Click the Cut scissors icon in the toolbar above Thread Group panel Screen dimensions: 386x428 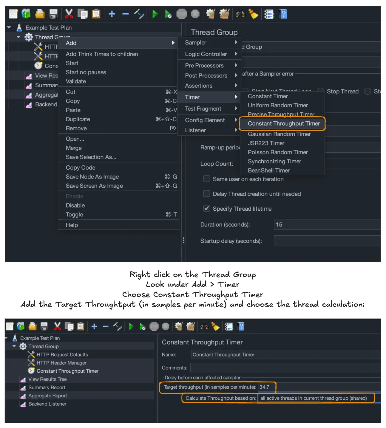(x=69, y=14)
